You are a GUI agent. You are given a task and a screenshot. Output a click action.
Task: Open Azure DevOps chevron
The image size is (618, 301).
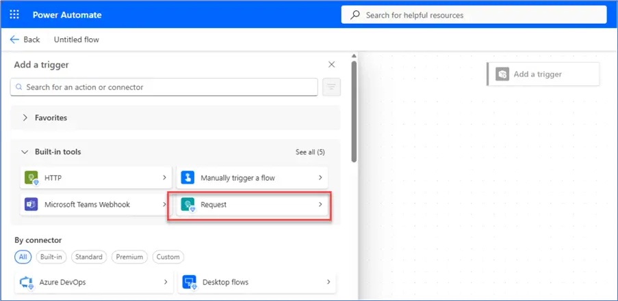pos(166,282)
